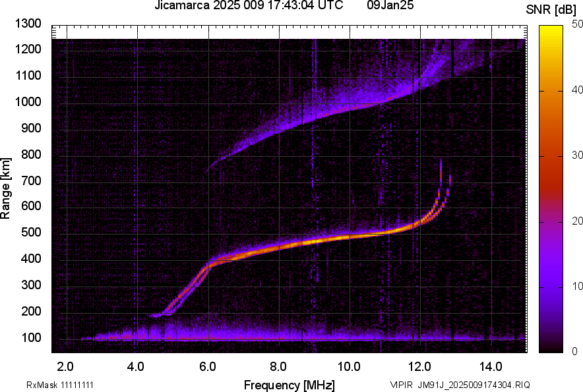Click the SNR colorbar gradient
The width and height of the screenshot is (583, 392).
pyautogui.click(x=551, y=189)
